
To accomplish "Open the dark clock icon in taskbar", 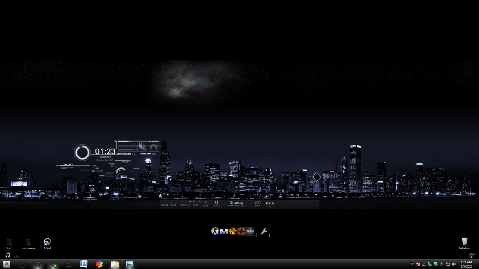I will click(22, 264).
